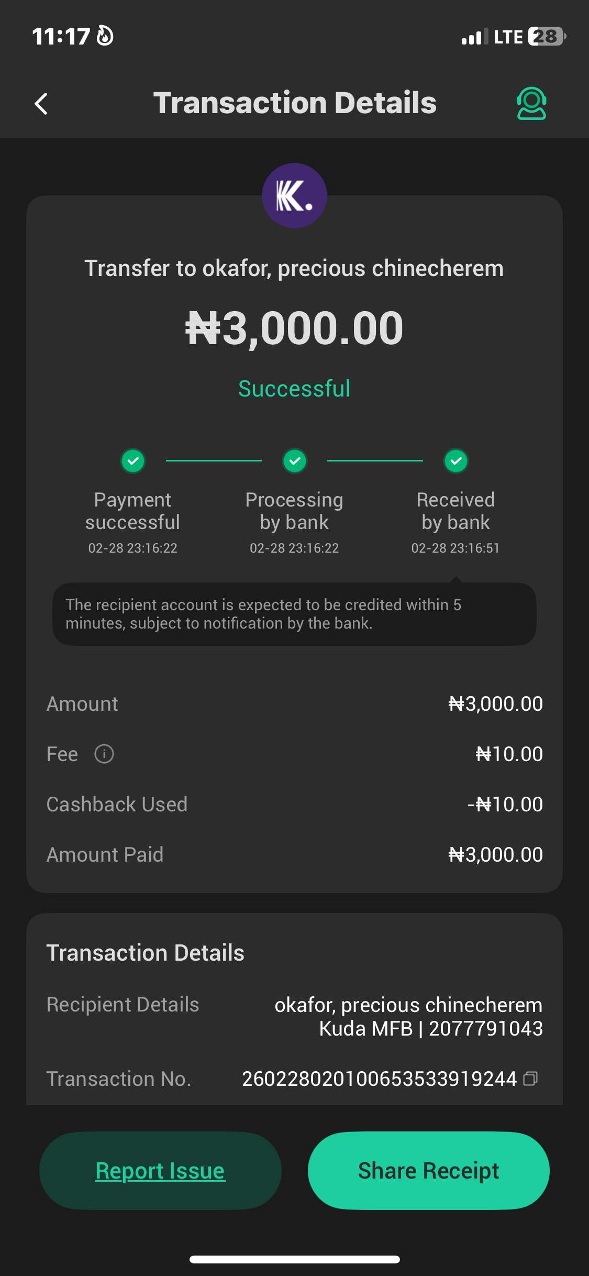Tap the Cashback Used row value
589x1276 pixels.
[x=505, y=805]
